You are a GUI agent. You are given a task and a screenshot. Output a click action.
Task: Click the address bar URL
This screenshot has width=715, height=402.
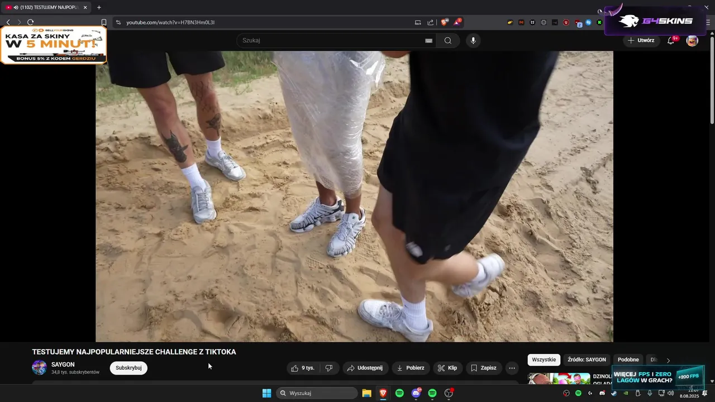point(170,22)
